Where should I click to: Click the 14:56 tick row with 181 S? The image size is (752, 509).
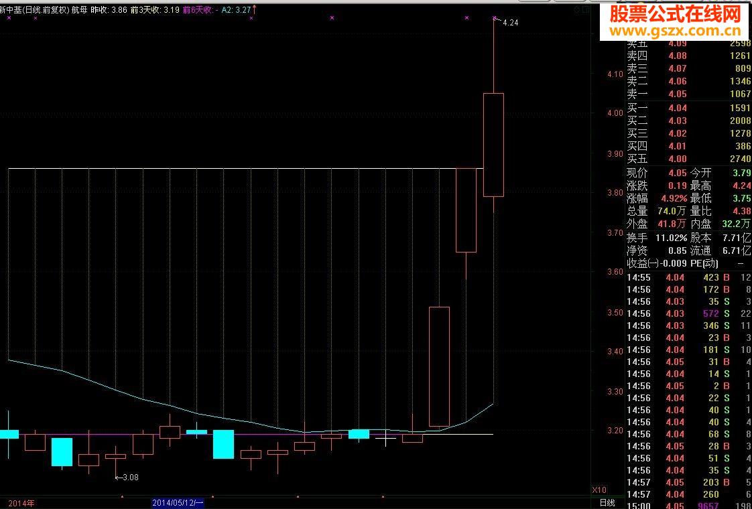coord(689,350)
